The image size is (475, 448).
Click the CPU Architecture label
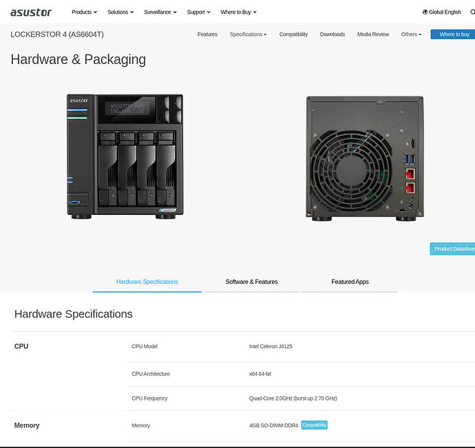(151, 374)
